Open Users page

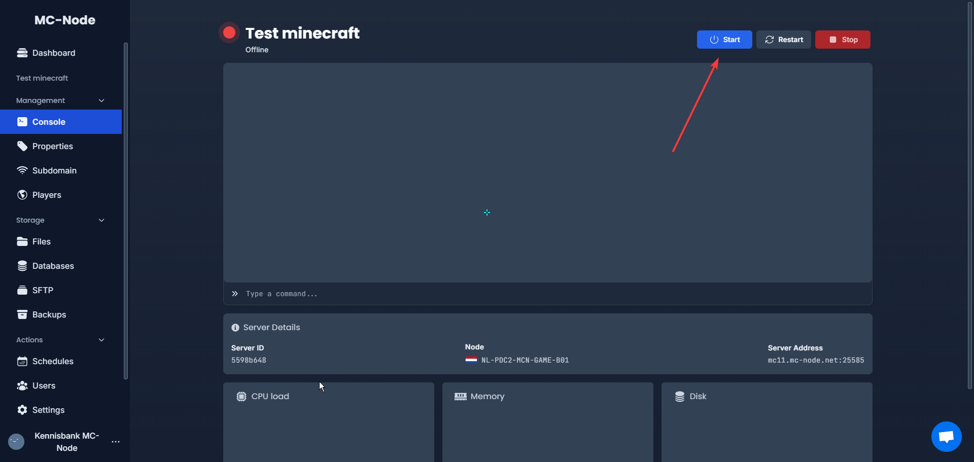point(61,385)
